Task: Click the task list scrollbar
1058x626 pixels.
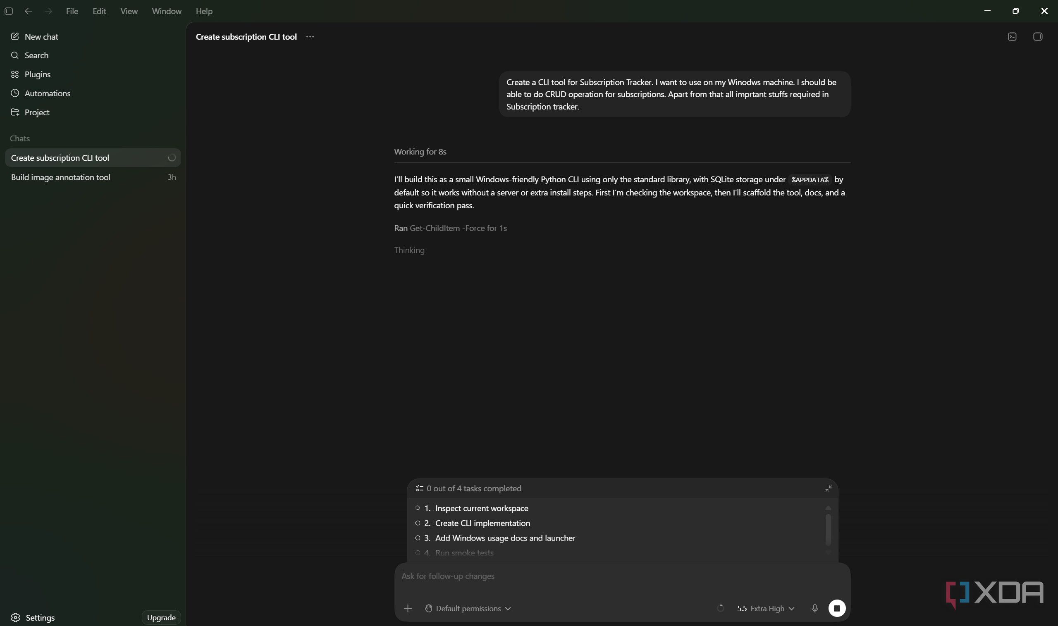Action: pyautogui.click(x=828, y=529)
